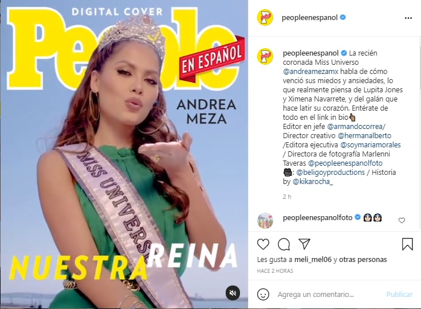Like the post with the heart icon
This screenshot has height=309, width=421.
click(263, 244)
